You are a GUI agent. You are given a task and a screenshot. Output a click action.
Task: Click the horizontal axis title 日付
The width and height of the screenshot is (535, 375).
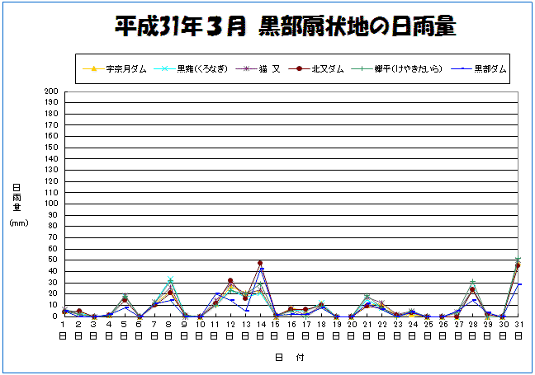tap(290, 358)
